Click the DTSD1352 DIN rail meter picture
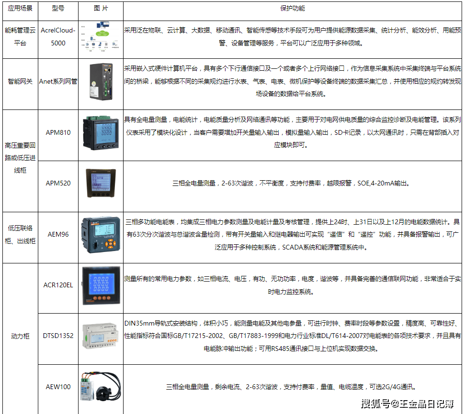 pos(100,336)
